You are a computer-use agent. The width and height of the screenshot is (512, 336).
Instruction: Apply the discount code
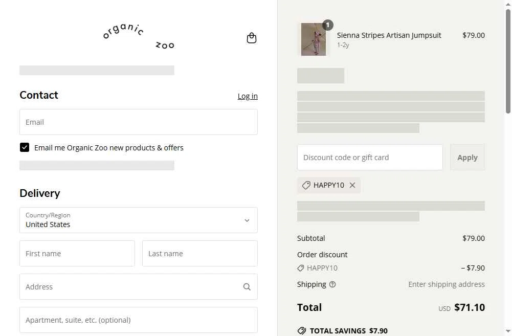[x=468, y=158]
